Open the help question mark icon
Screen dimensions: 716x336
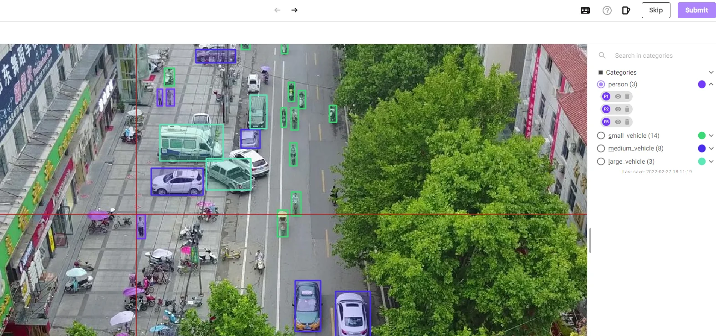click(607, 10)
